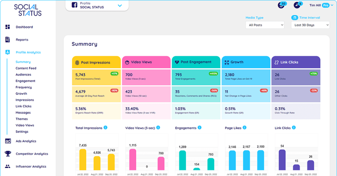Viewport: 337px width, 176px height.
Task: Click the 1,115 bar in Video Views chart
Action: 133,160
